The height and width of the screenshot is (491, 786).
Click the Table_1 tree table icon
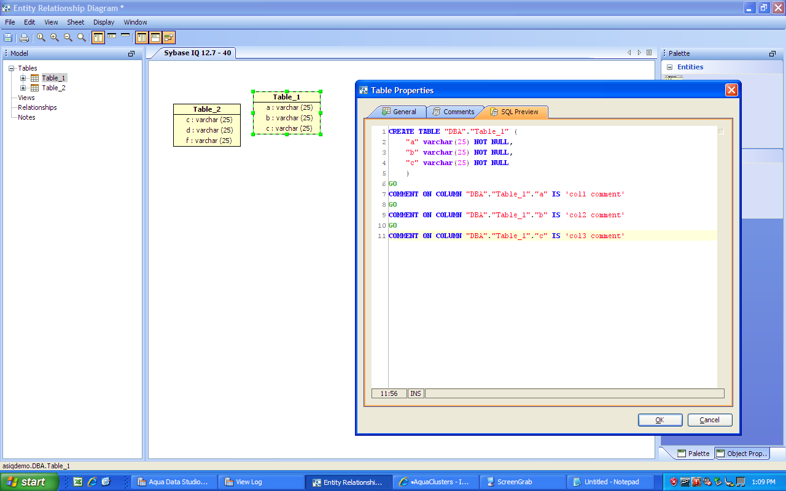(34, 78)
